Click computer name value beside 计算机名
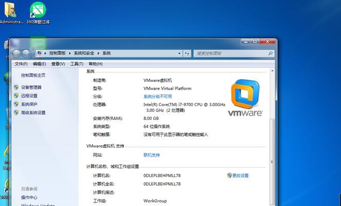Screen dimensions: 341x206 [x=162, y=176]
